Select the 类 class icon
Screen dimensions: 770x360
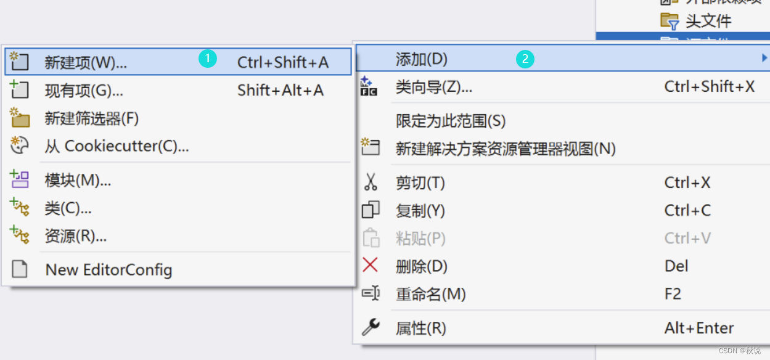click(19, 208)
